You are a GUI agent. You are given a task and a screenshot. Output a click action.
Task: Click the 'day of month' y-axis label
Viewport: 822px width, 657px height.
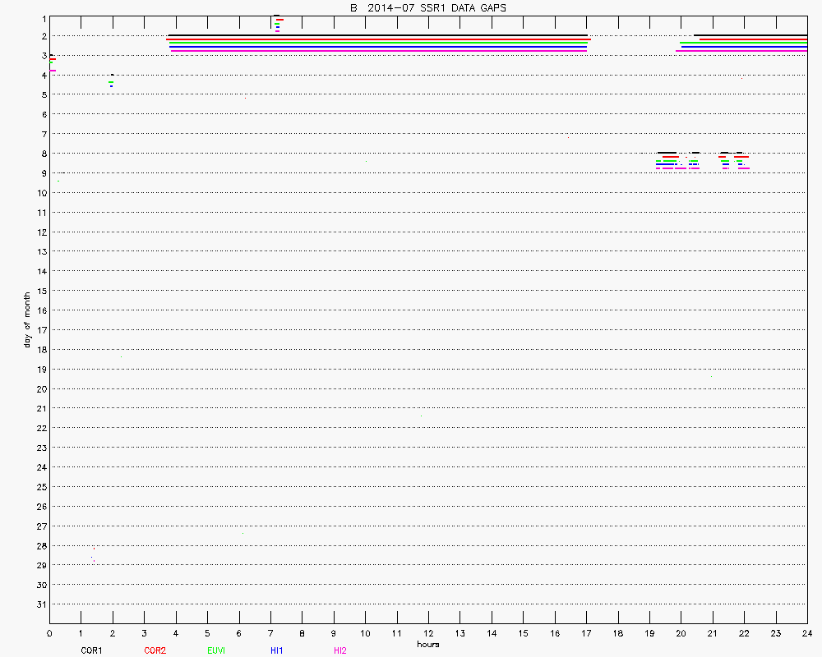27,319
